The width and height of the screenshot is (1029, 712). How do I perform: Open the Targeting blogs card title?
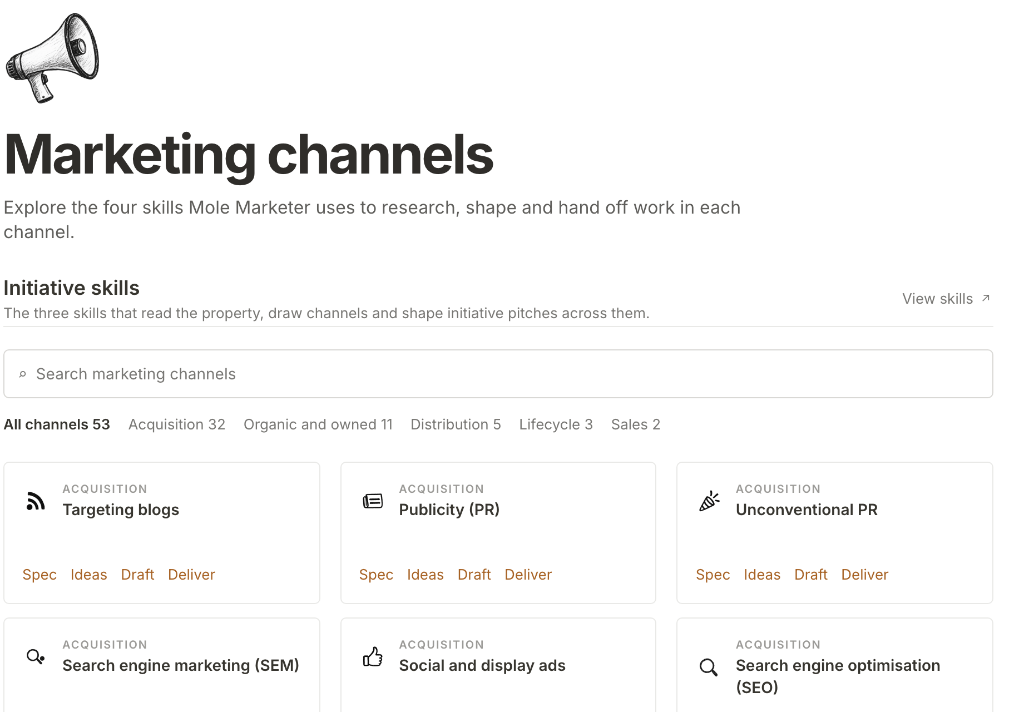(121, 510)
